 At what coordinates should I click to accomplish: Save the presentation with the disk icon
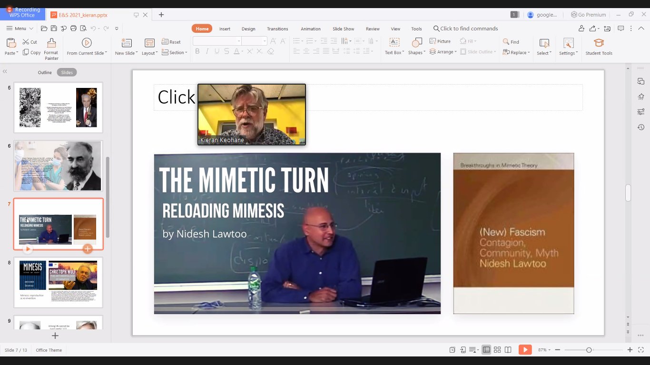[54, 29]
